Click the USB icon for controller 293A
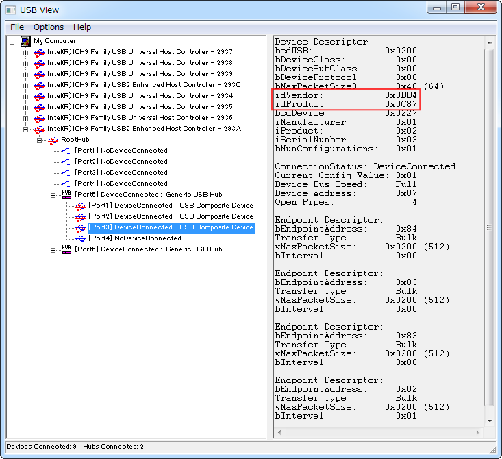Image resolution: width=502 pixels, height=459 pixels. click(x=39, y=129)
